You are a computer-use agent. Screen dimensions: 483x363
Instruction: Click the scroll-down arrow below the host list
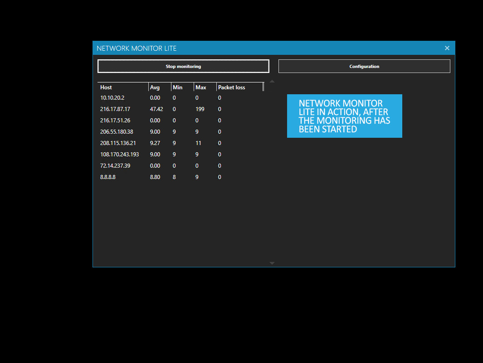(x=272, y=263)
